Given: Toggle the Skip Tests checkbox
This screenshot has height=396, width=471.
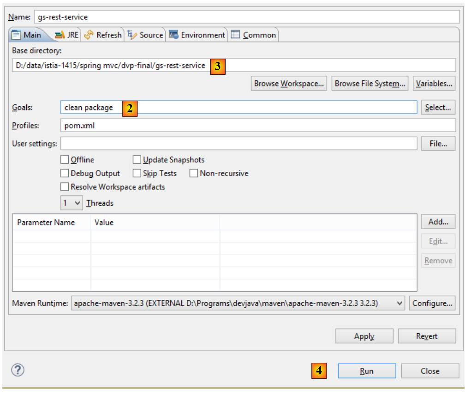Looking at the screenshot, I should (x=137, y=174).
